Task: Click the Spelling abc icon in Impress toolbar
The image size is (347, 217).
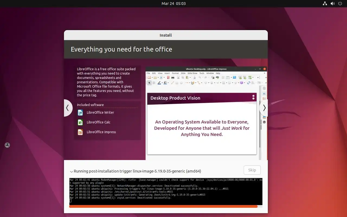Action: 217,77
